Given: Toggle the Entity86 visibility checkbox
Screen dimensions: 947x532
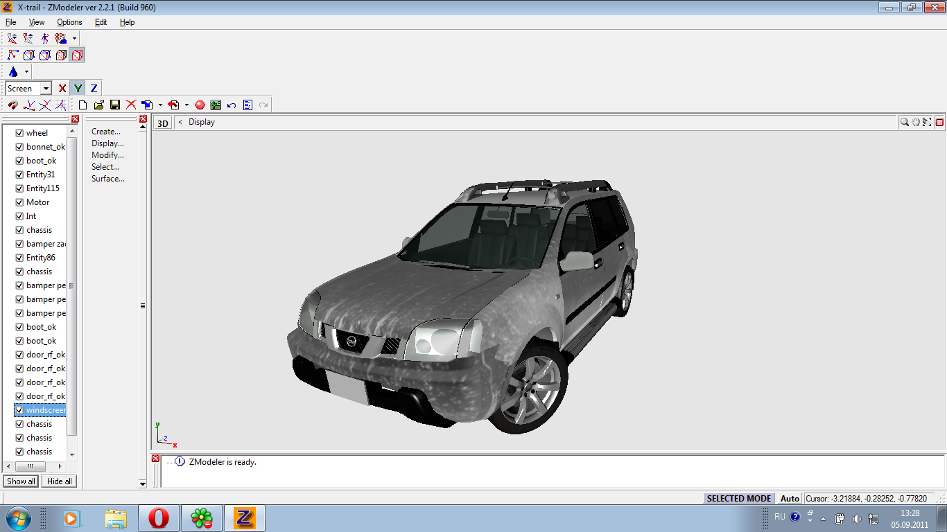Looking at the screenshot, I should tap(19, 258).
